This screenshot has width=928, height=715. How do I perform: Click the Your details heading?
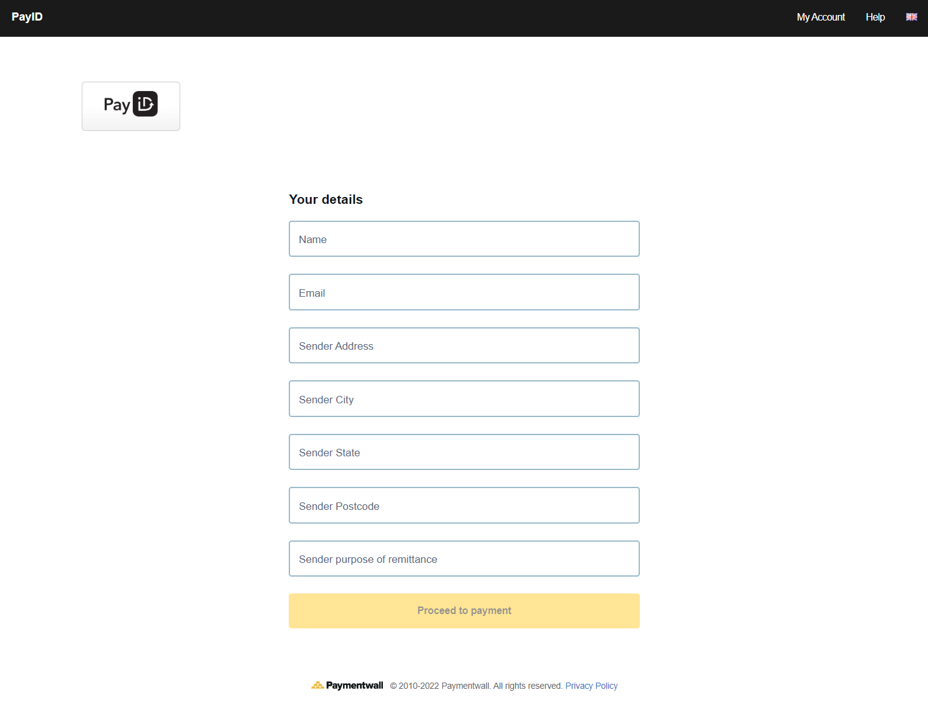pos(326,199)
